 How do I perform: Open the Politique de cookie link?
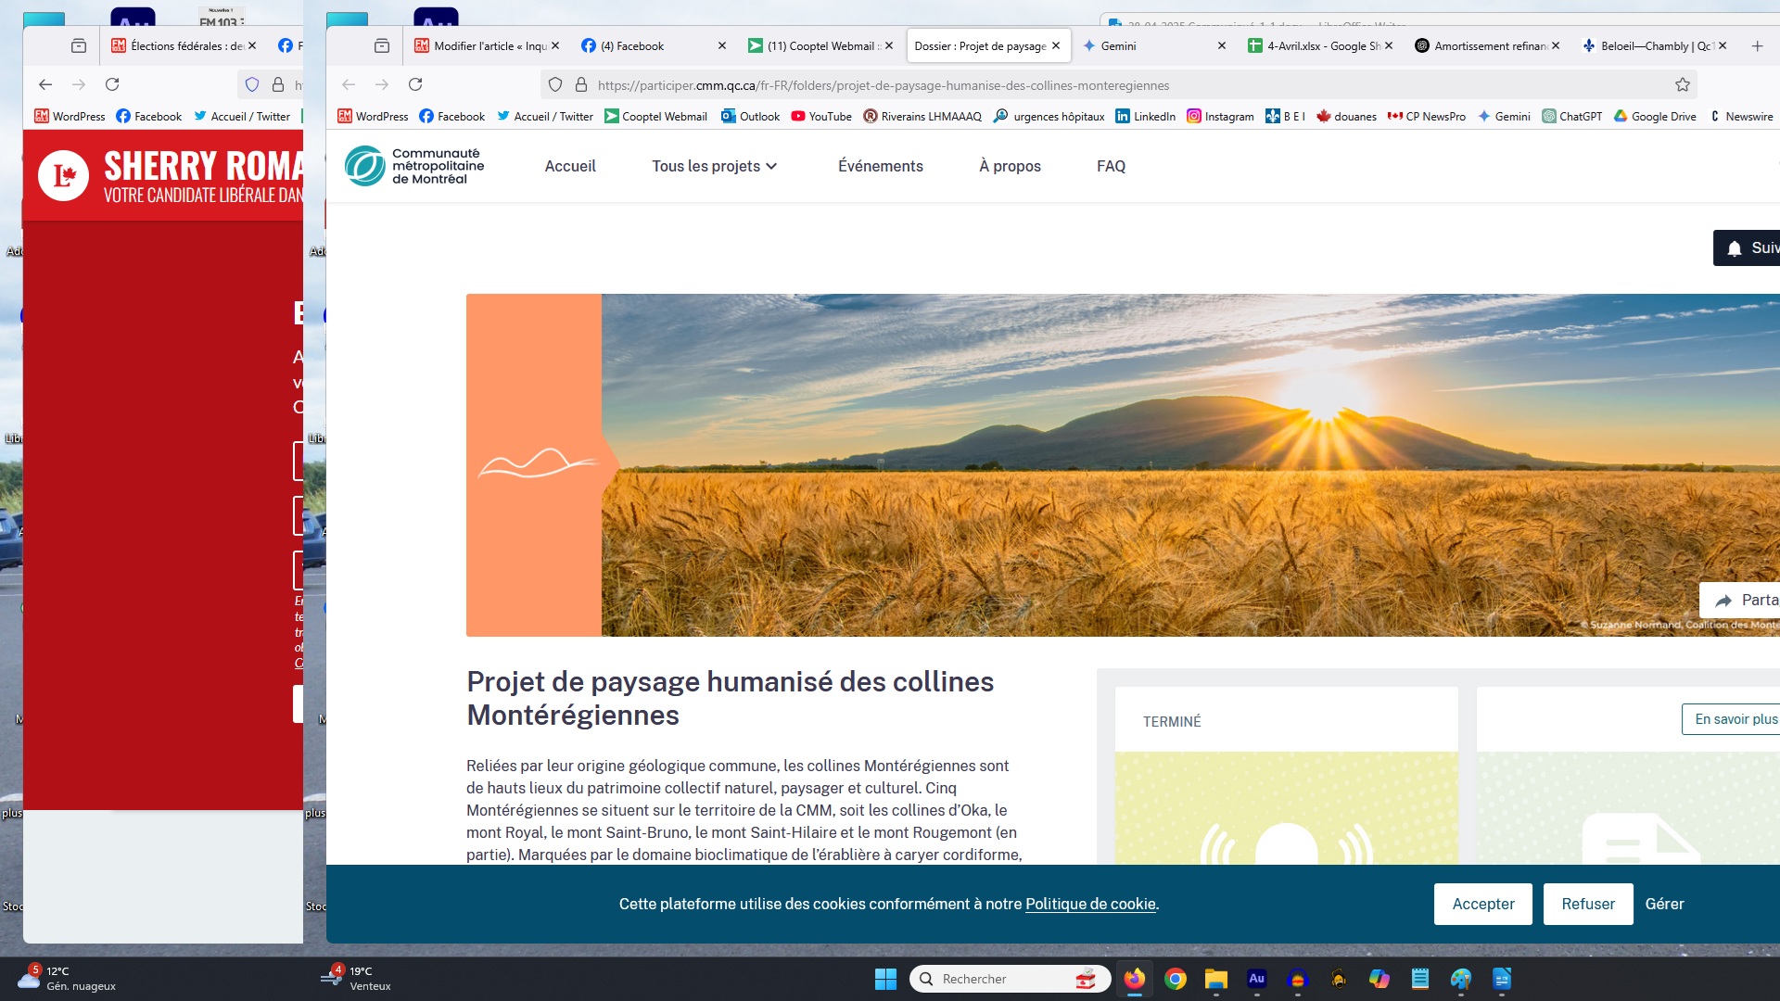[x=1090, y=904]
